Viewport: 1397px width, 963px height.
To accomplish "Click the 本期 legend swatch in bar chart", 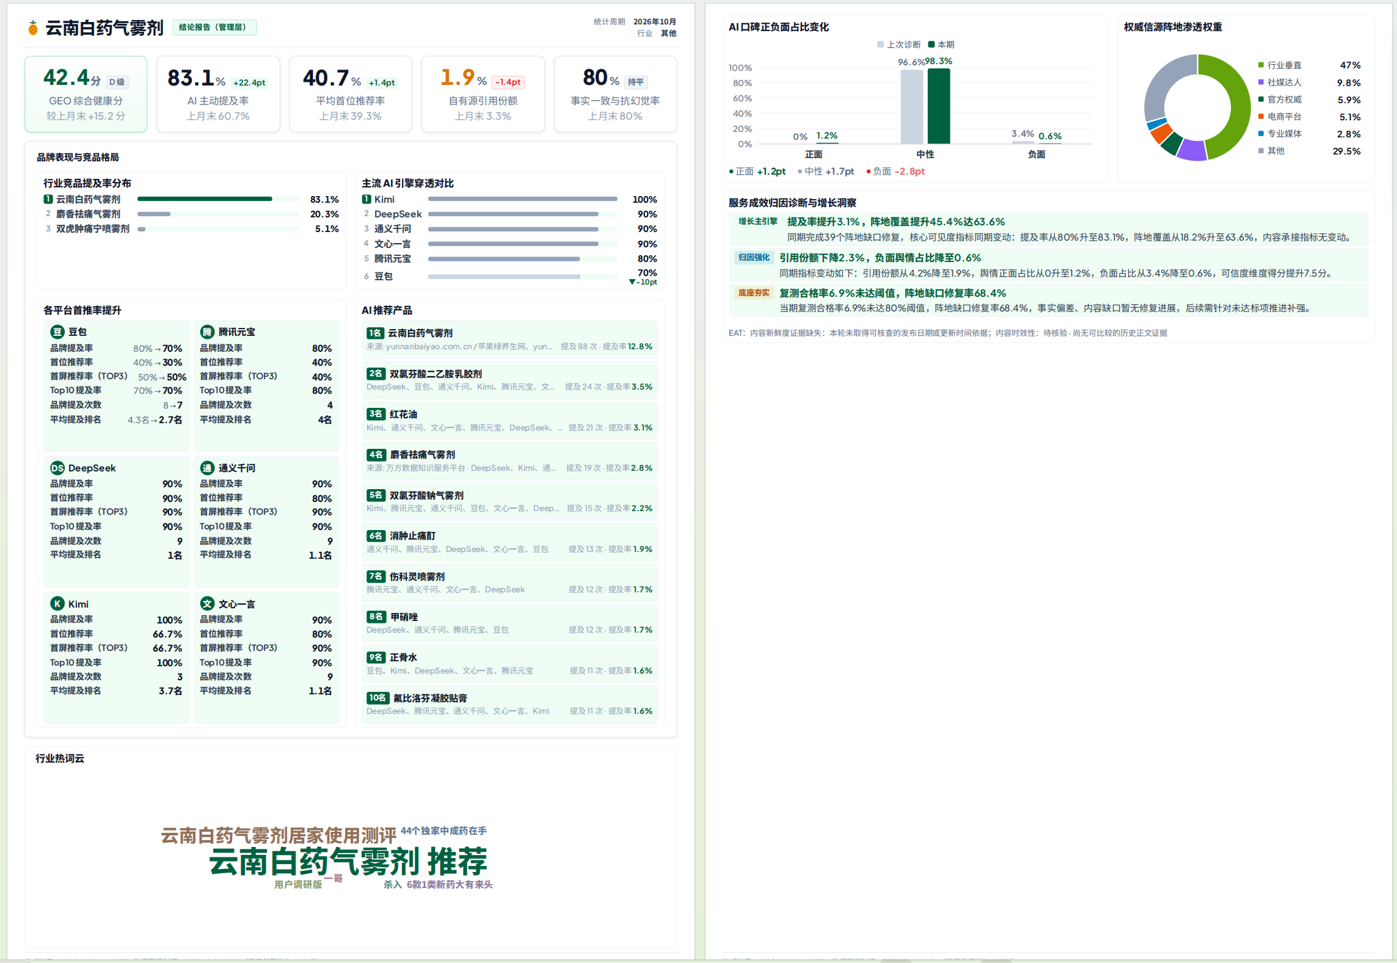I will pyautogui.click(x=932, y=44).
